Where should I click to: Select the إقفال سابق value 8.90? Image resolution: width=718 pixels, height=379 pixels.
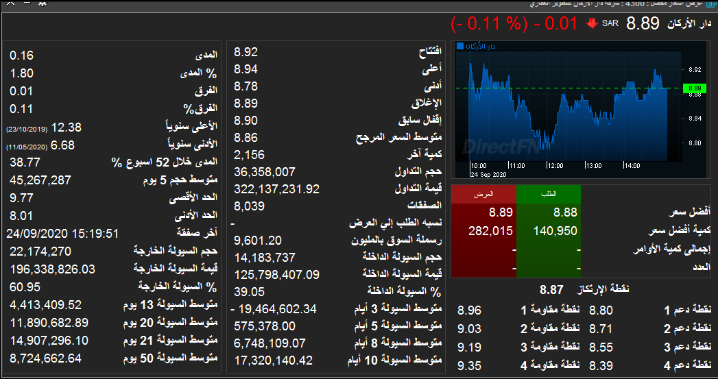(246, 121)
